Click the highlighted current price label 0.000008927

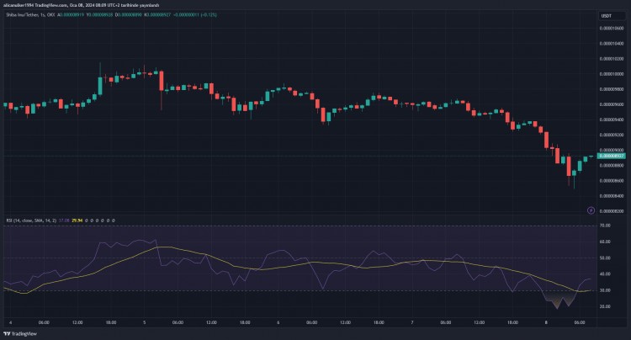pyautogui.click(x=611, y=156)
